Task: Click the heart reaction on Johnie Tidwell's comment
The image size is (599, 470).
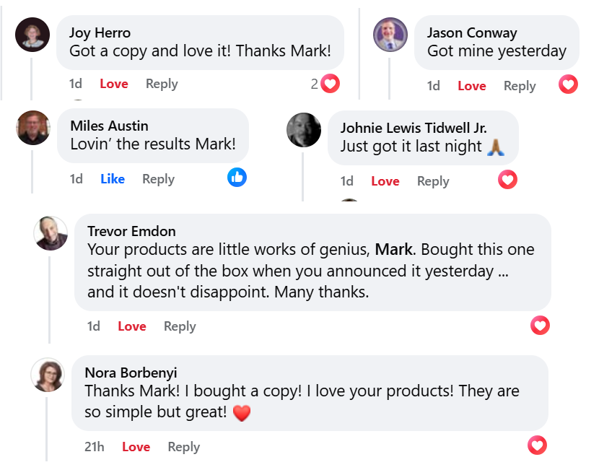Action: pos(508,180)
